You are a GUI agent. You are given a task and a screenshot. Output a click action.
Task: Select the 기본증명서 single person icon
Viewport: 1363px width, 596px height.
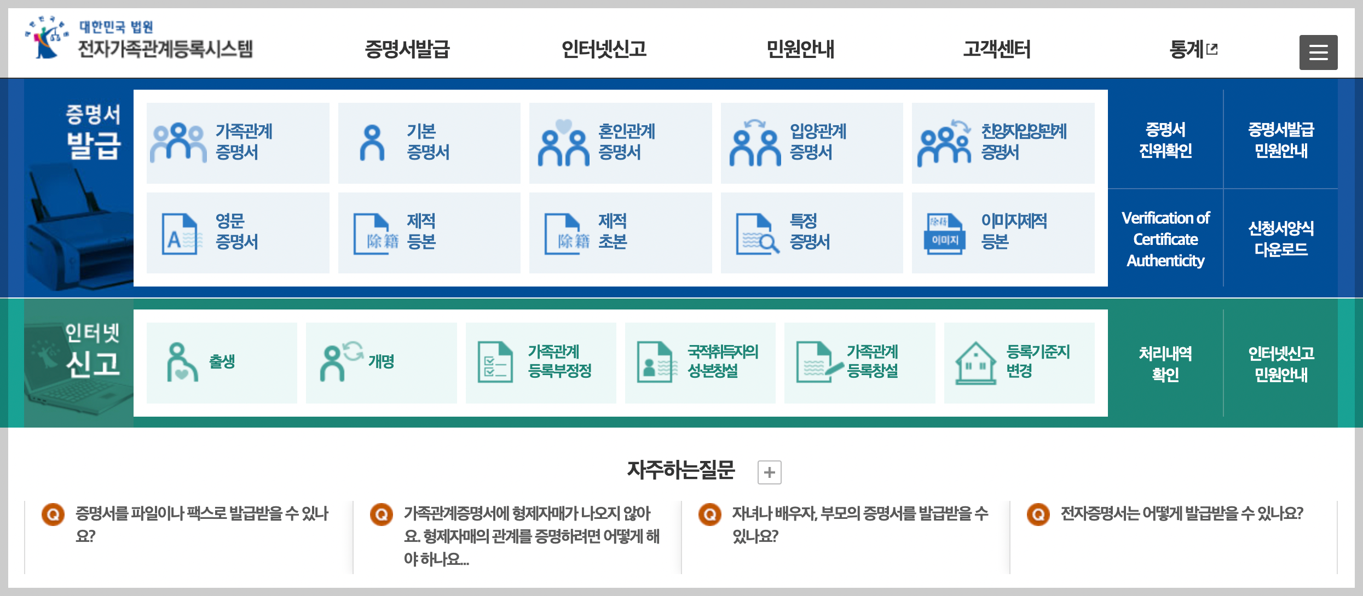[372, 143]
